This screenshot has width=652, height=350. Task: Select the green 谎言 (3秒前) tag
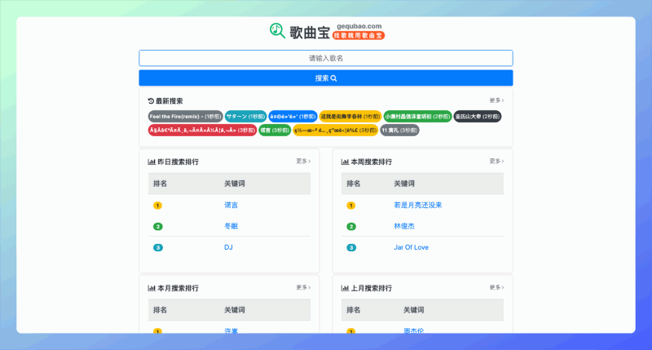click(x=275, y=131)
